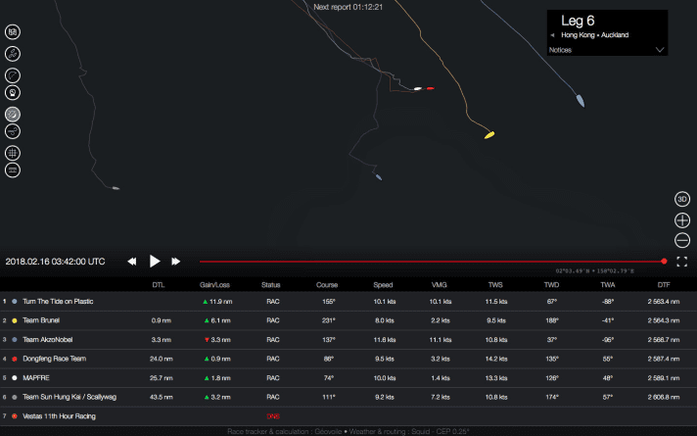The width and height of the screenshot is (697, 436).
Task: Toggle the highlighted compass icon in sidebar
Action: click(14, 113)
